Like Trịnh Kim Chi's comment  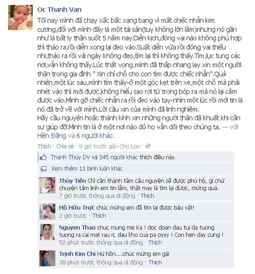[x=155, y=263]
